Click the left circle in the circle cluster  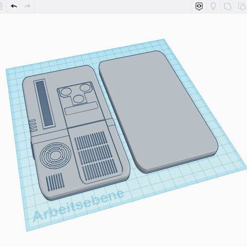(x=67, y=92)
